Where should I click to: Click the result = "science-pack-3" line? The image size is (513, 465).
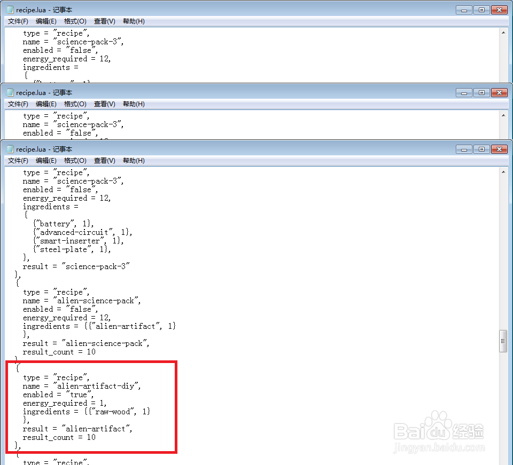point(76,266)
